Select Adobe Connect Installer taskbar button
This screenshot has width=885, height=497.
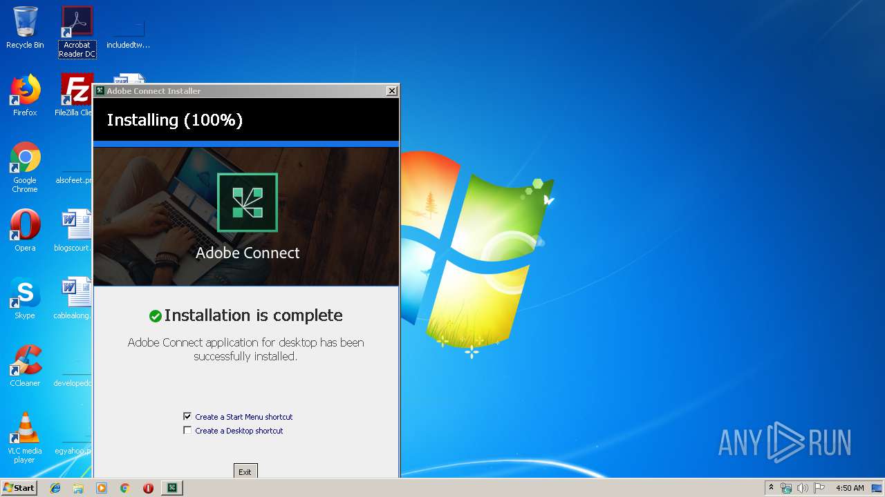[x=172, y=488]
